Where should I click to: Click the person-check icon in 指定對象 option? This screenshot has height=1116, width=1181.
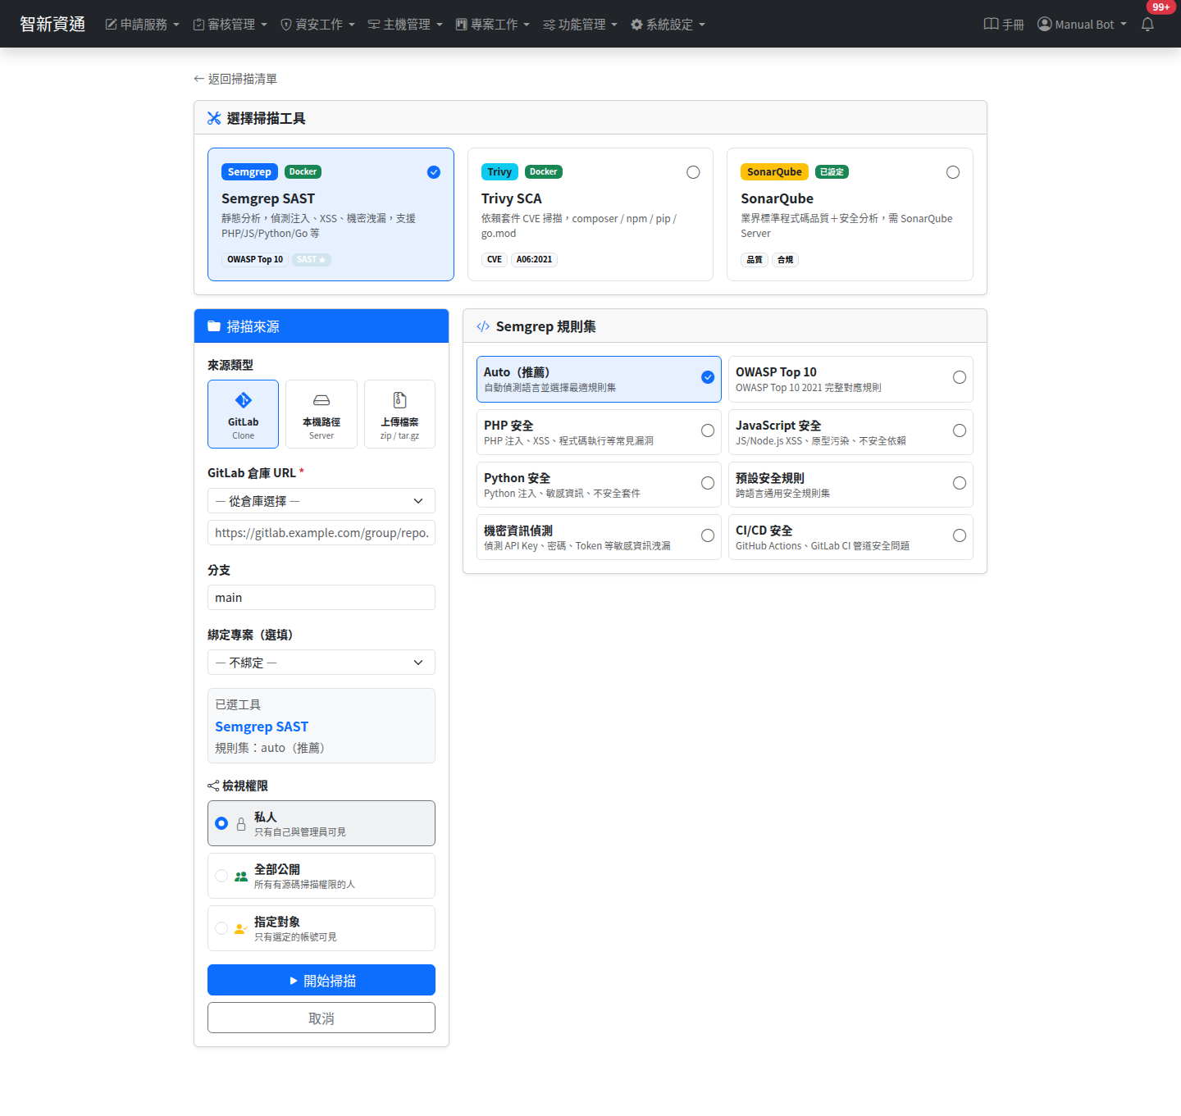241,929
